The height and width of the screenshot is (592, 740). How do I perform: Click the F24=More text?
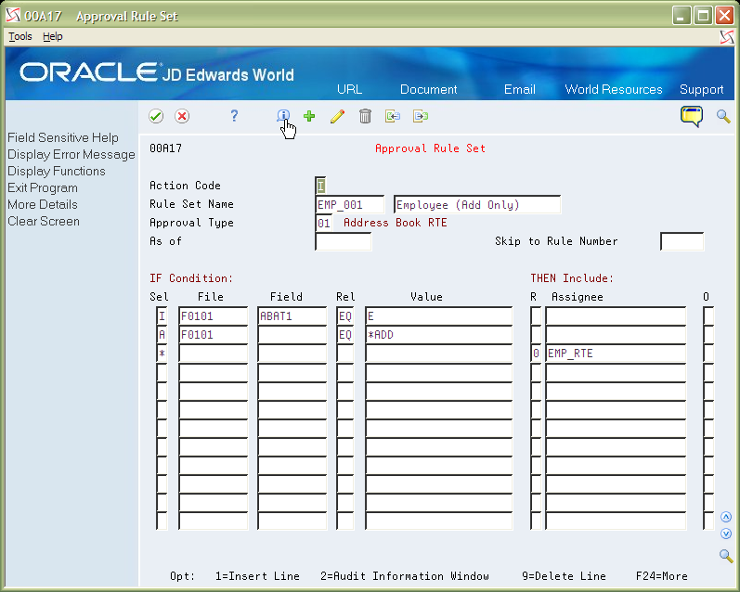click(662, 576)
